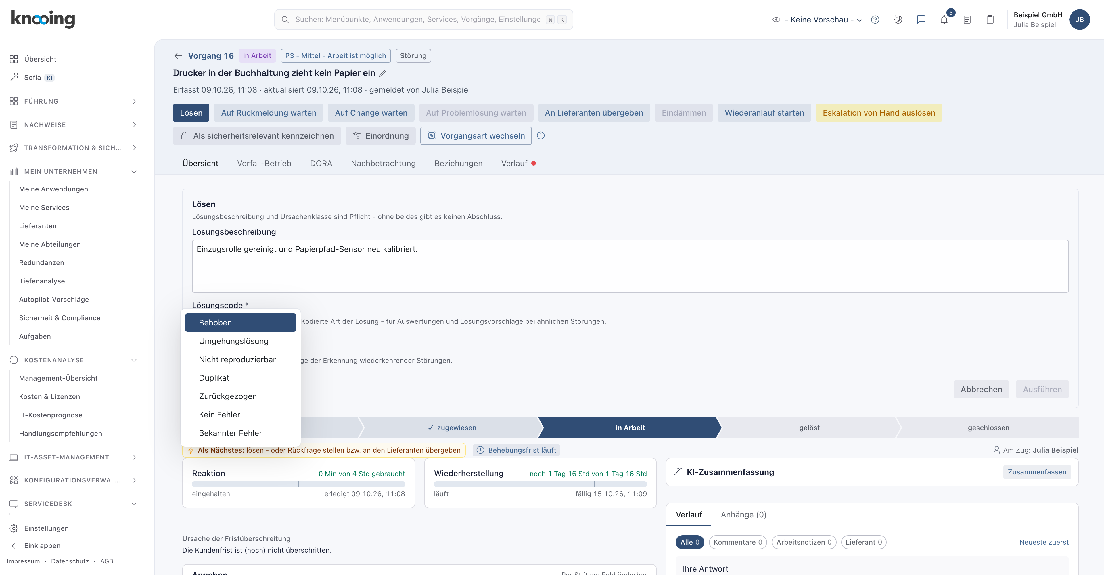Open Übersicht in the sidebar
The height and width of the screenshot is (575, 1104).
click(40, 59)
